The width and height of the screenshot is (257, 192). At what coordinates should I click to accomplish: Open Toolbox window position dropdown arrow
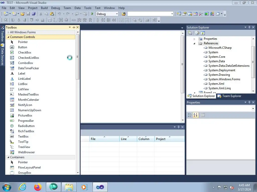[x=70, y=27]
